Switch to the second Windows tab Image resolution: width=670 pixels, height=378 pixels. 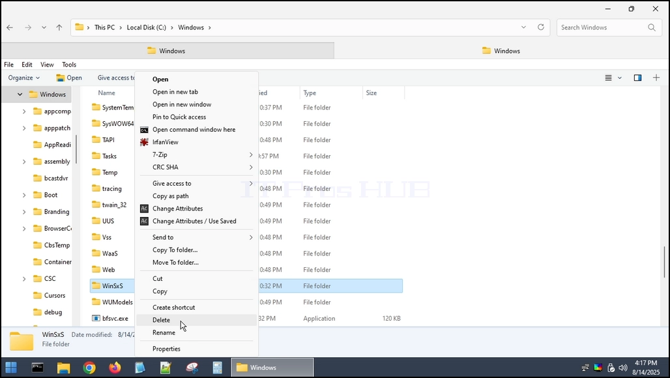(x=501, y=51)
